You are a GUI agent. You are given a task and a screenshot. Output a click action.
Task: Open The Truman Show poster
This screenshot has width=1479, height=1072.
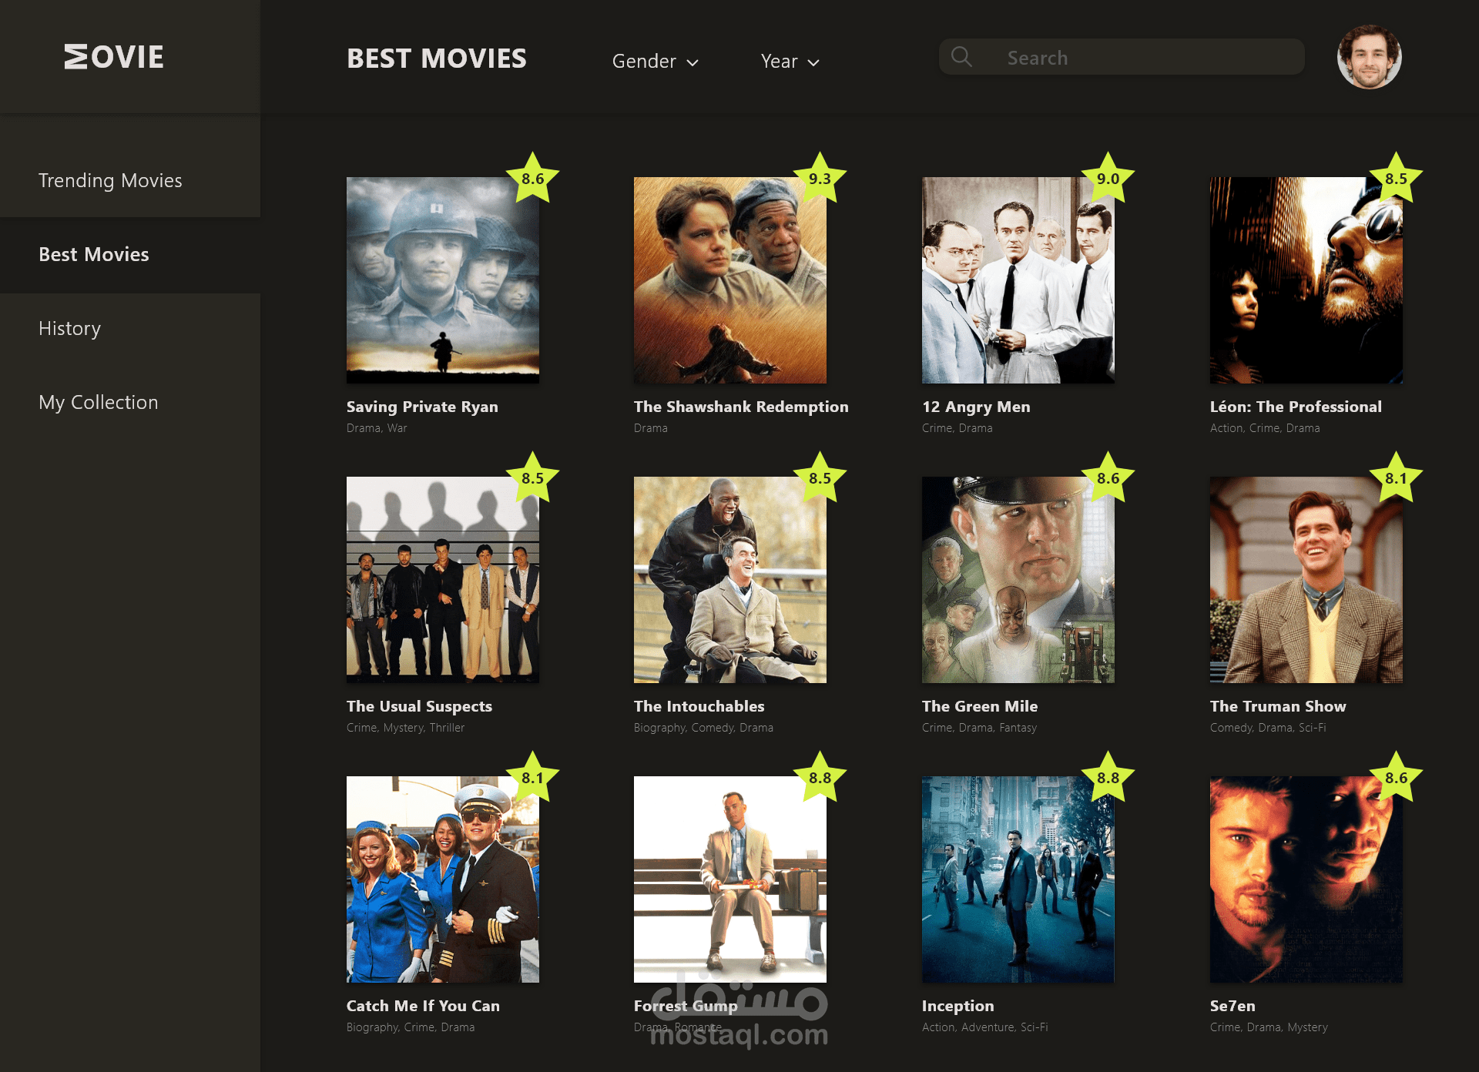coord(1306,580)
